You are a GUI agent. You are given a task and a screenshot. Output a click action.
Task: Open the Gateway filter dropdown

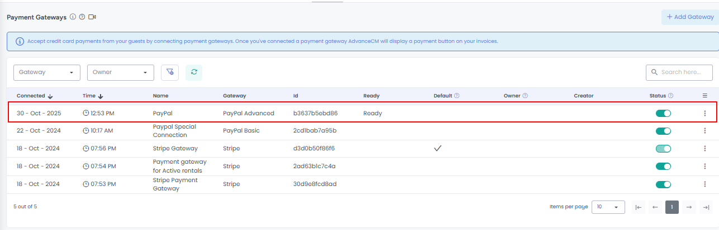click(47, 72)
